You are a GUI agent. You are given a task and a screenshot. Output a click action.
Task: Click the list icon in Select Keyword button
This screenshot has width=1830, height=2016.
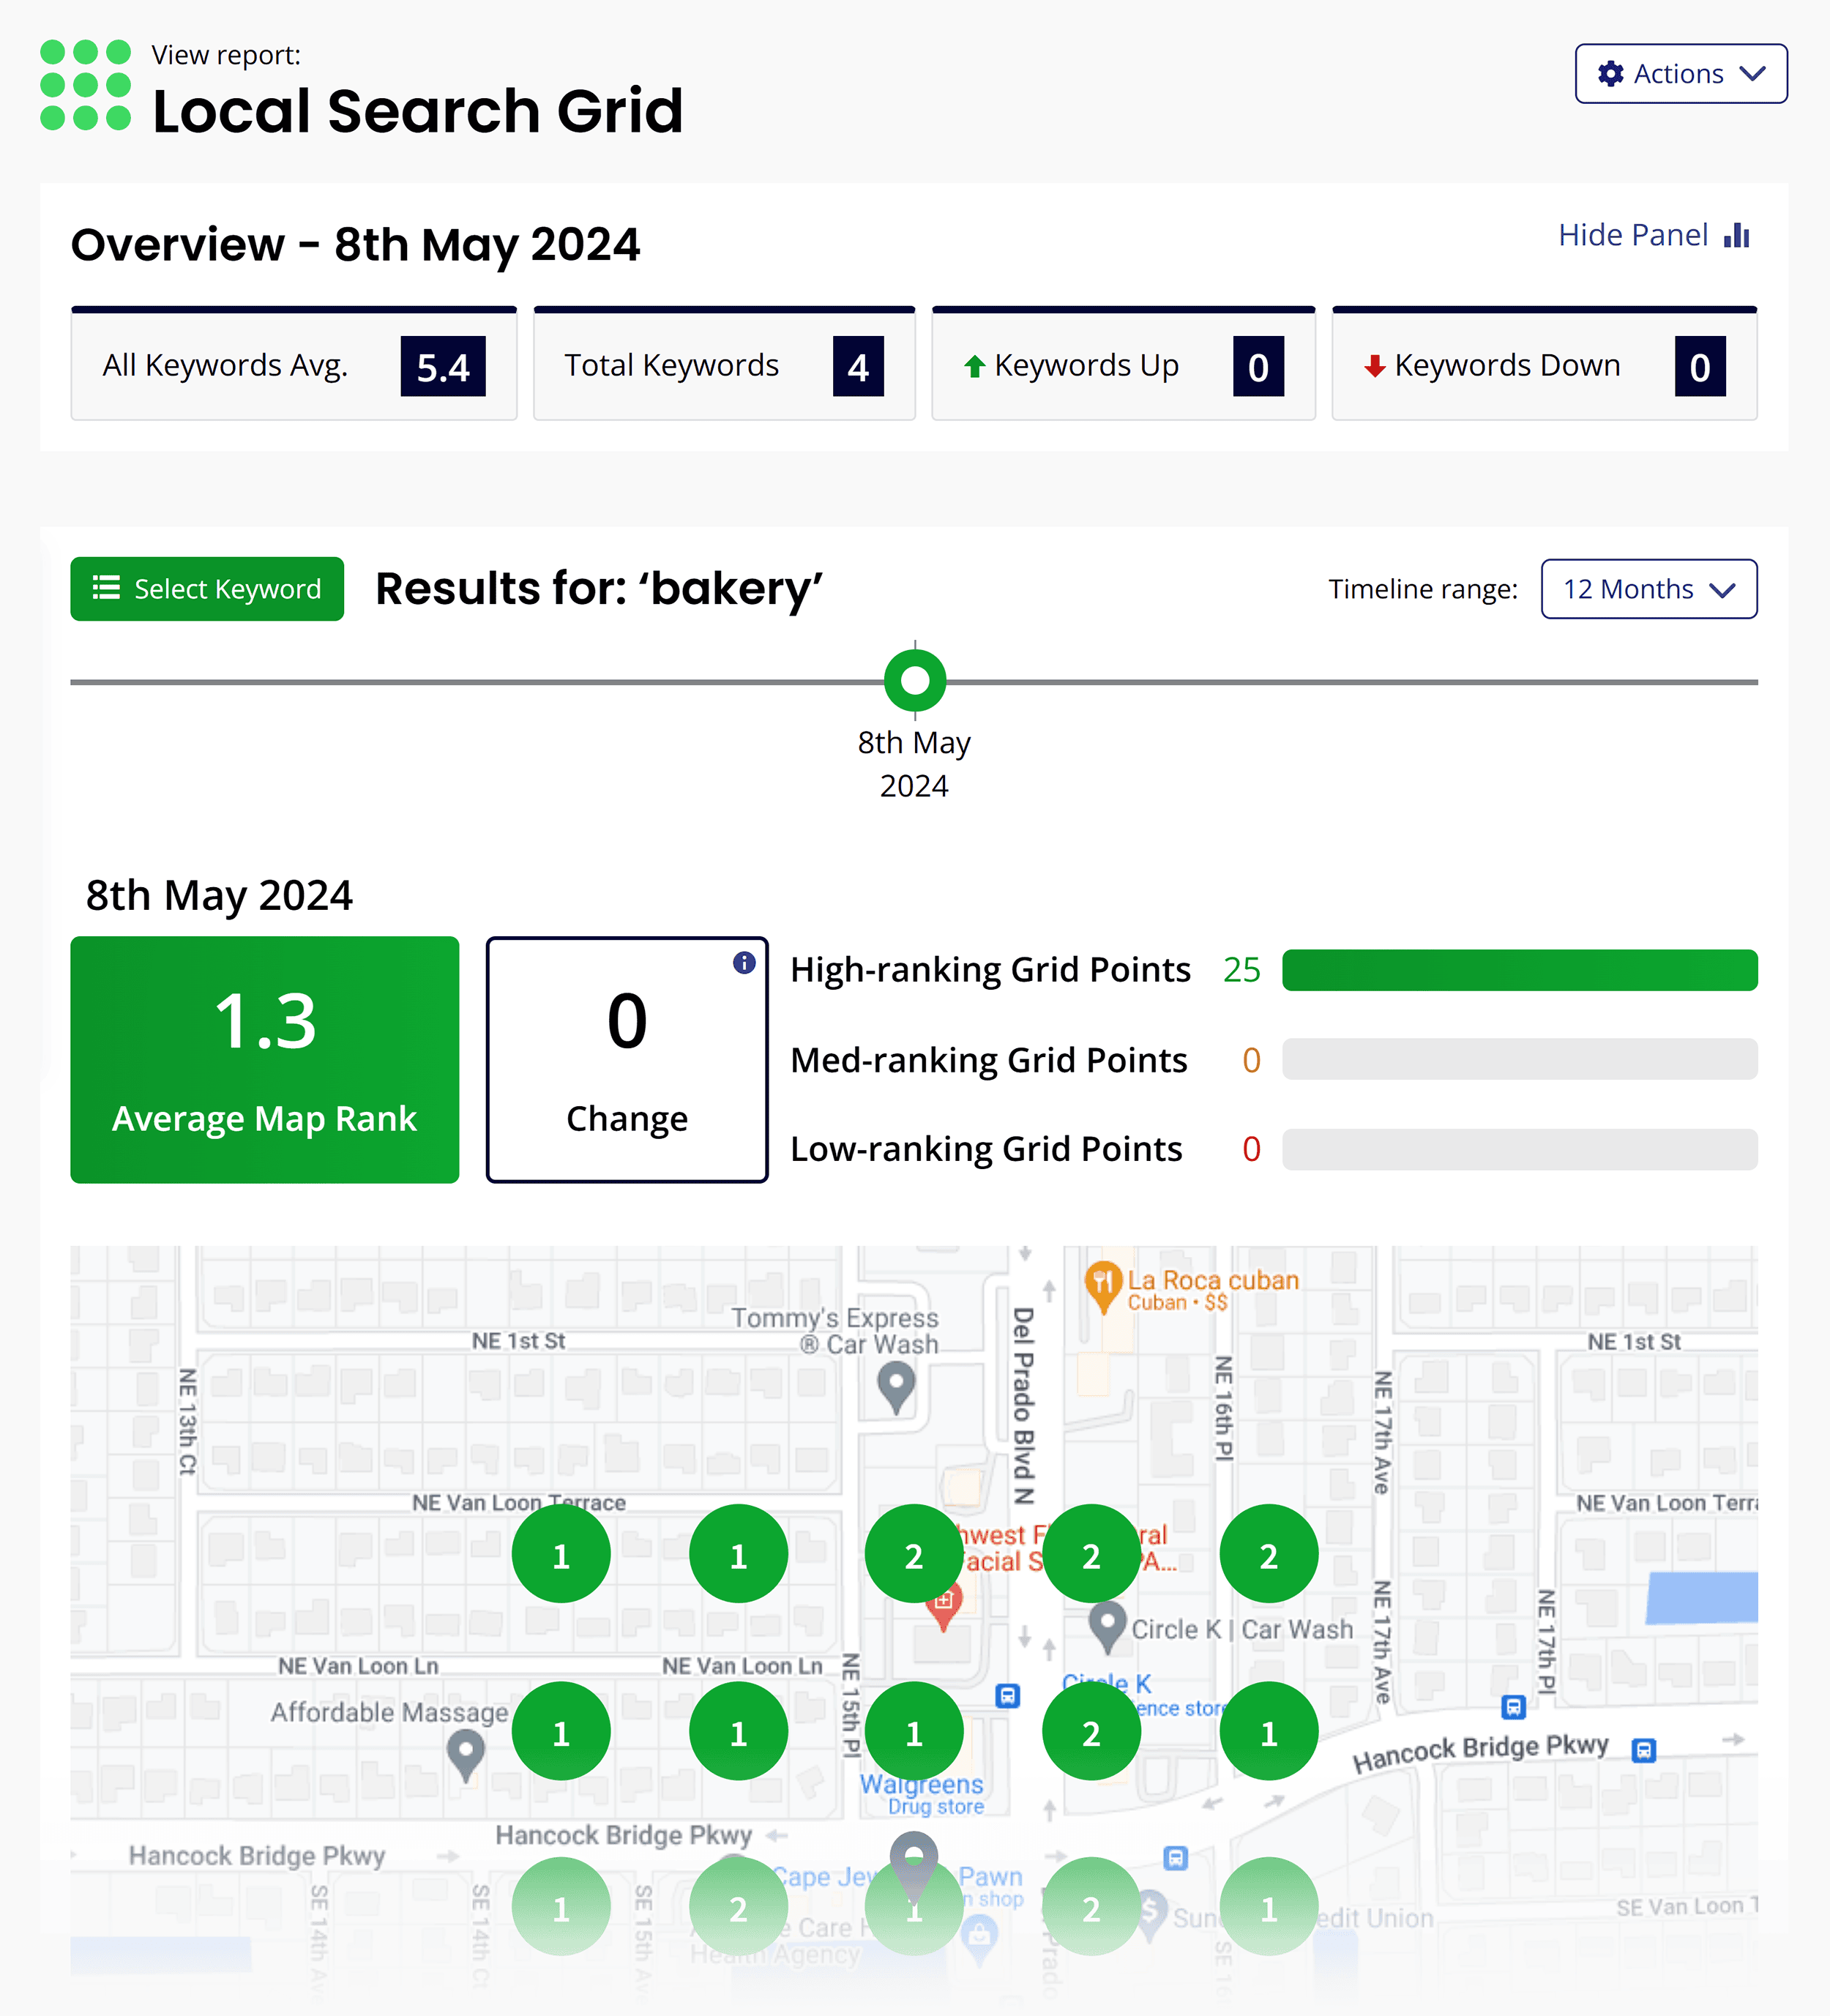(x=106, y=589)
